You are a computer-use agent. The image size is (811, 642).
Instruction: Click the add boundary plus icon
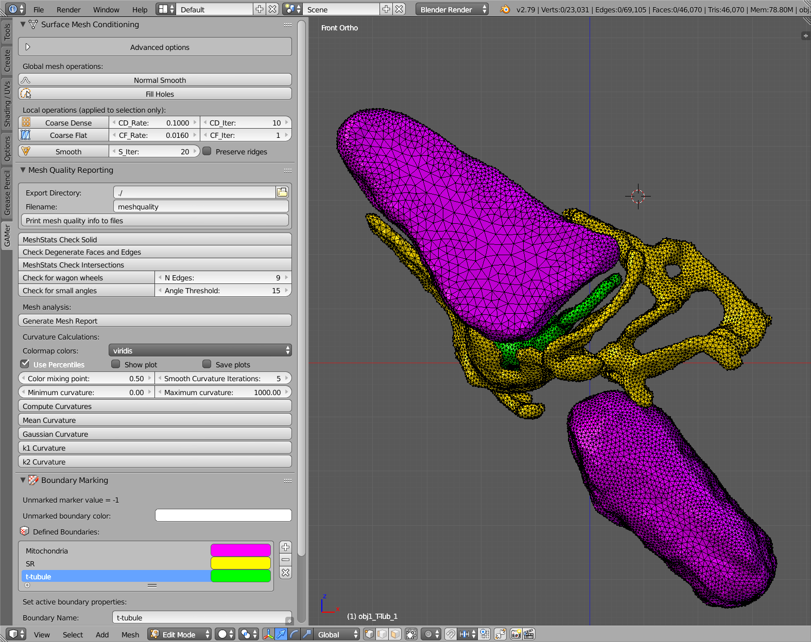[x=285, y=547]
